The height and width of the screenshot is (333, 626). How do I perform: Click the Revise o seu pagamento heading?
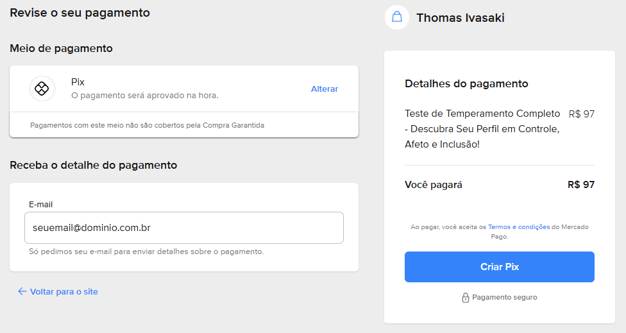coord(80,12)
